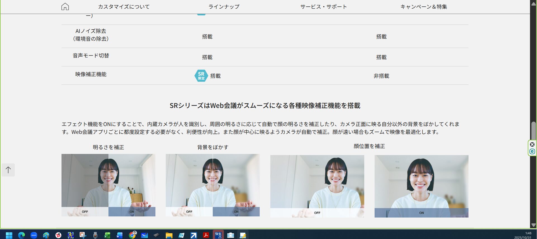
Task: Open Excel from the taskbar
Action: pos(107,235)
